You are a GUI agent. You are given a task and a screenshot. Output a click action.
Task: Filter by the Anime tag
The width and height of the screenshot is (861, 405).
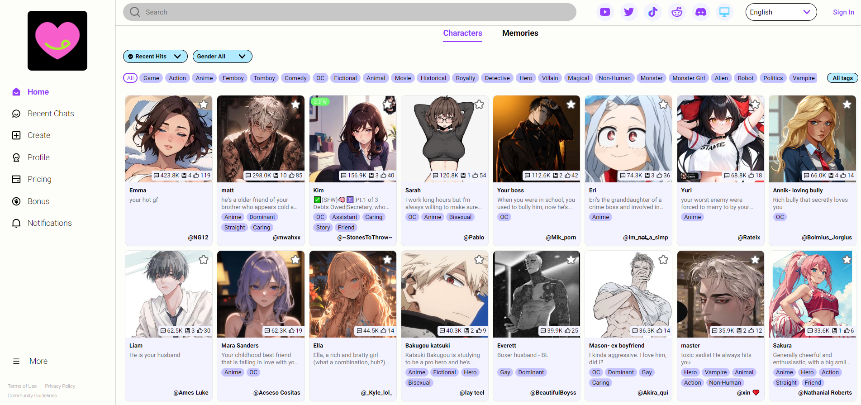(x=204, y=78)
